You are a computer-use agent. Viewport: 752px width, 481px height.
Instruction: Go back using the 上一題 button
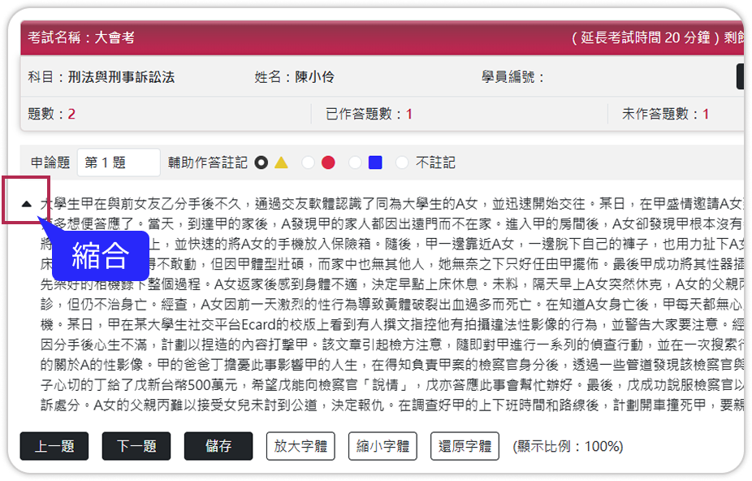(x=54, y=446)
